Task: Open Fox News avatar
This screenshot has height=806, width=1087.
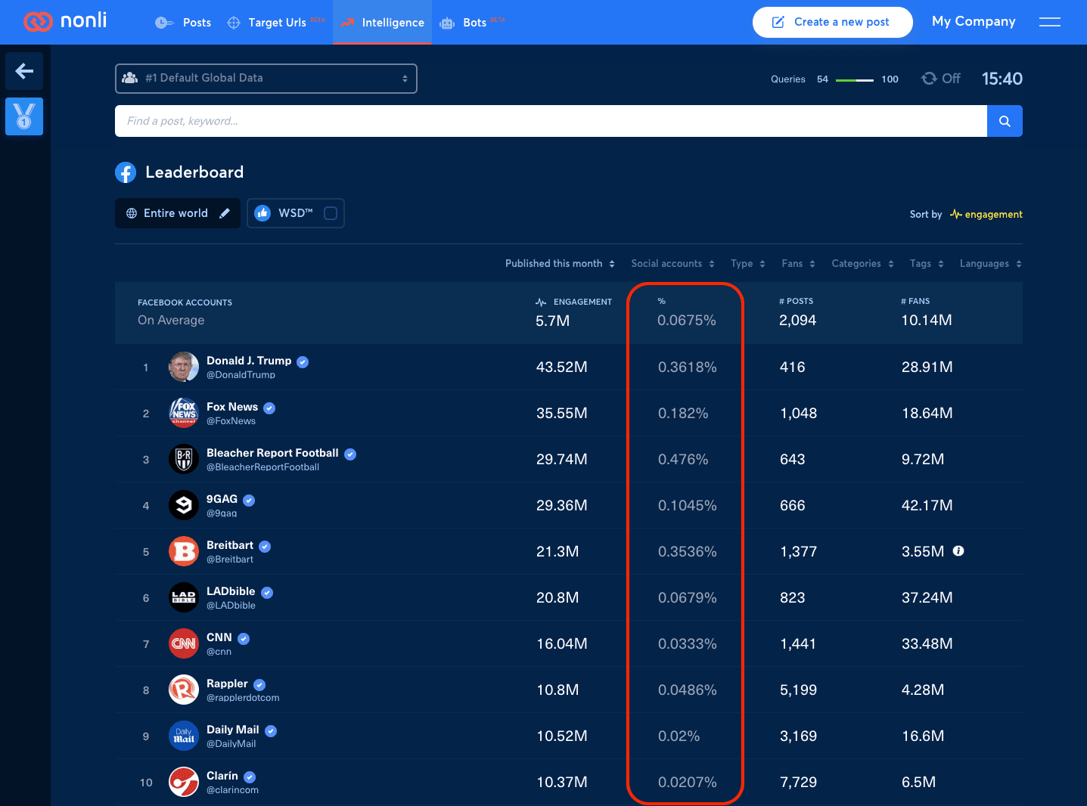Action: coord(184,413)
